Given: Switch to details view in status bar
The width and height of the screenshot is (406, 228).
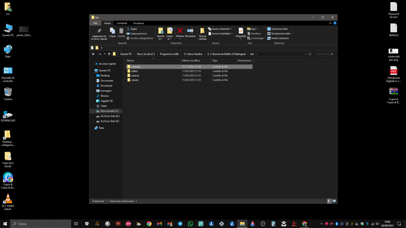Looking at the screenshot, I should click(x=329, y=201).
